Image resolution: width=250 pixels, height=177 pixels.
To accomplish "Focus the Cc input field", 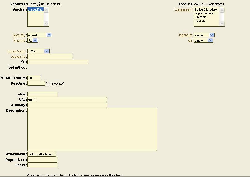I will [58, 62].
